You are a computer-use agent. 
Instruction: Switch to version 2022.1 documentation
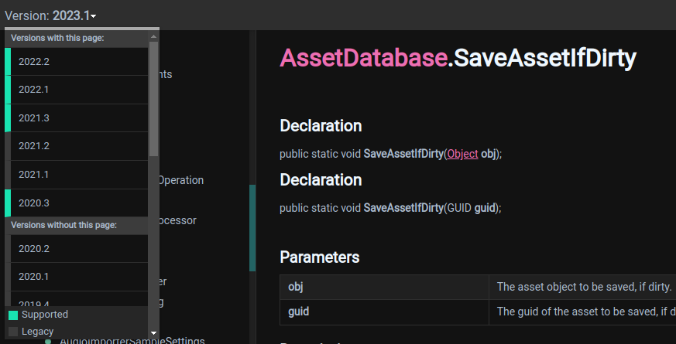[34, 90]
